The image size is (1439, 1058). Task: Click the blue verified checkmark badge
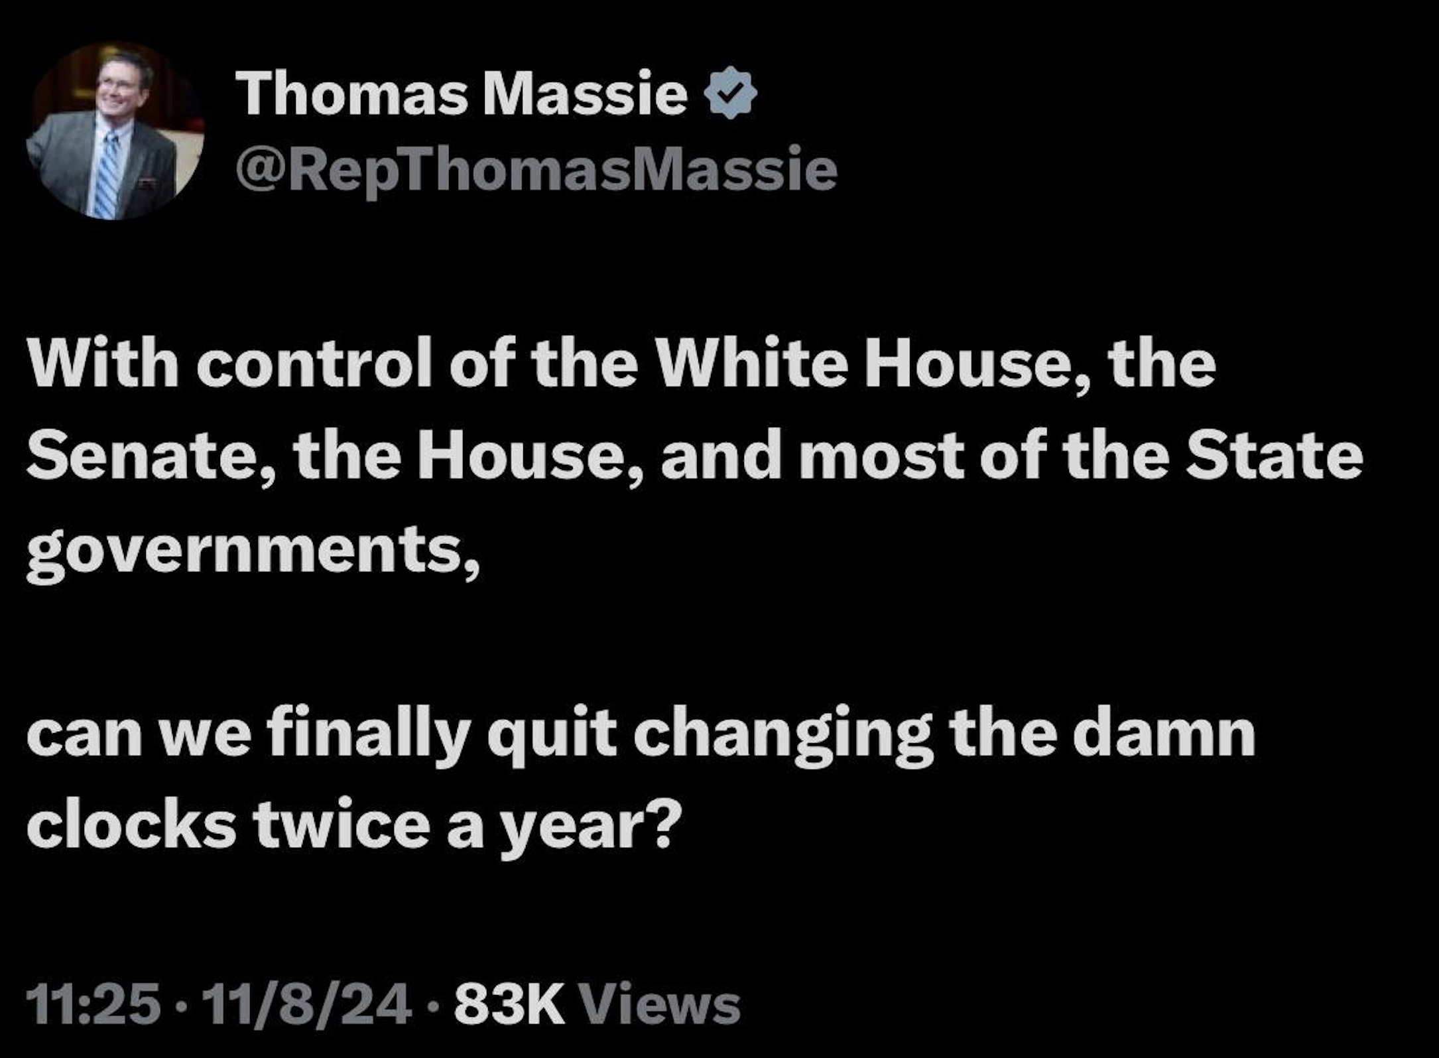(x=730, y=93)
